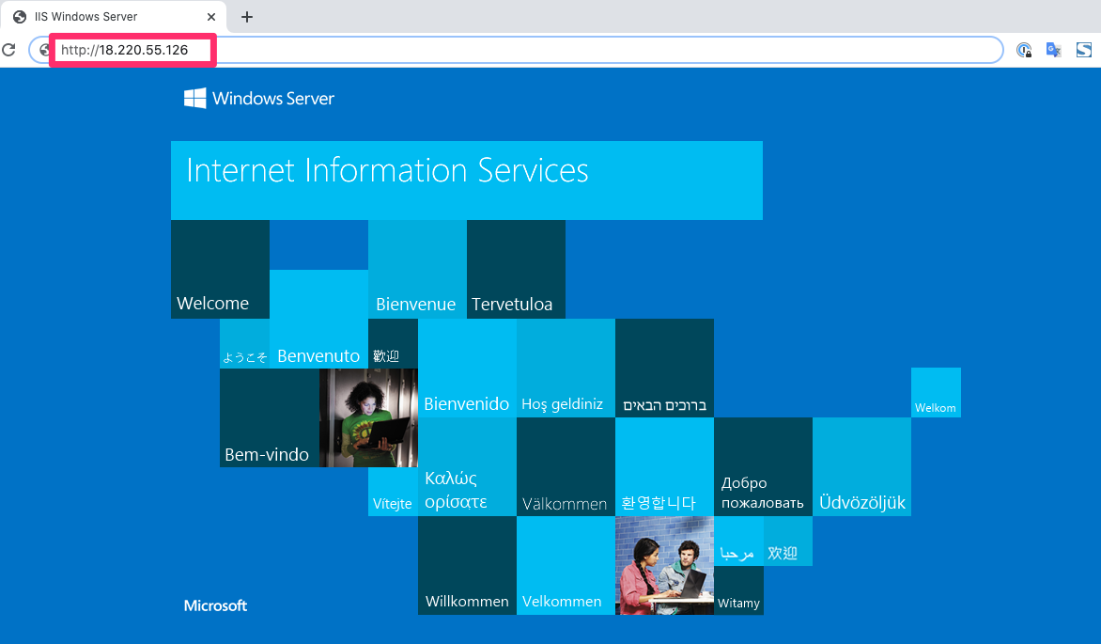Click the Windows Server logo
Viewport: 1101px width, 644px height.
(259, 99)
